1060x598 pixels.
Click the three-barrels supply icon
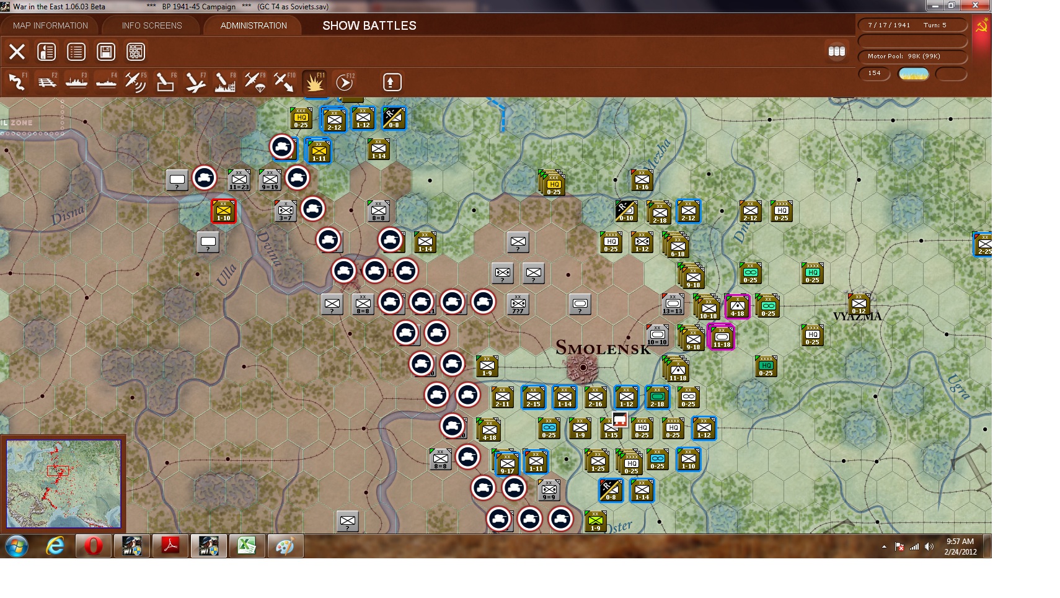coord(837,51)
